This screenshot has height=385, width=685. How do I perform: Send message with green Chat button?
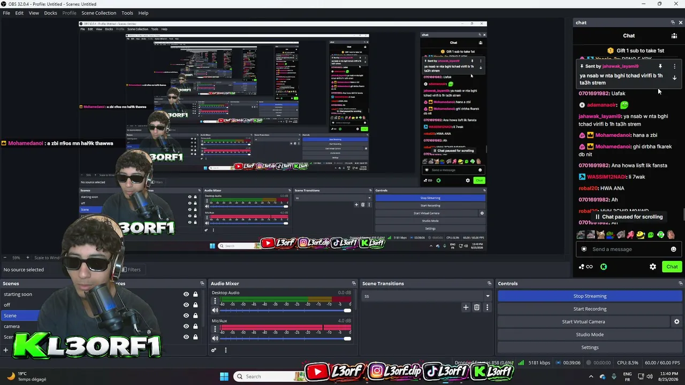(x=672, y=267)
